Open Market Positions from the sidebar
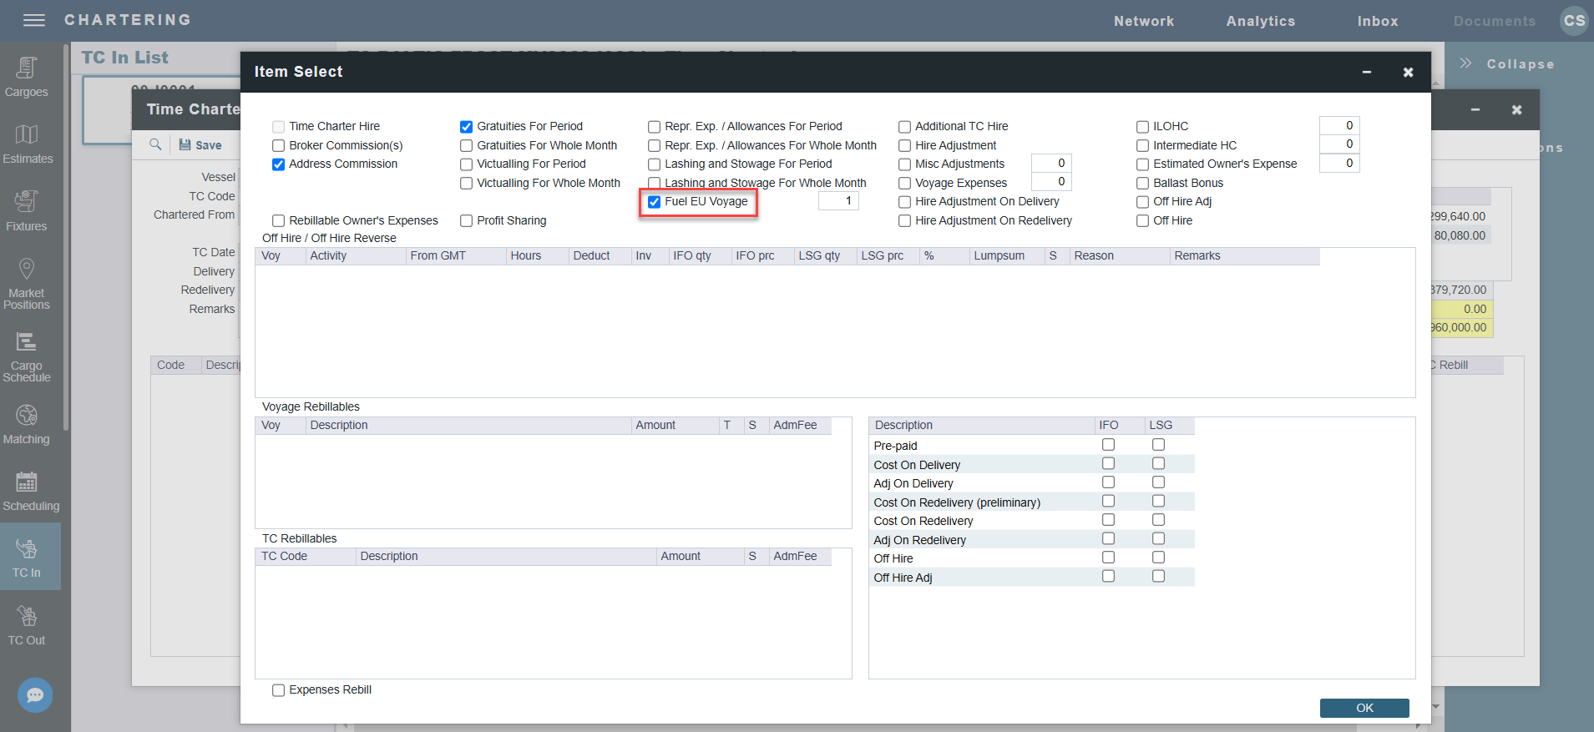1594x732 pixels. click(27, 282)
